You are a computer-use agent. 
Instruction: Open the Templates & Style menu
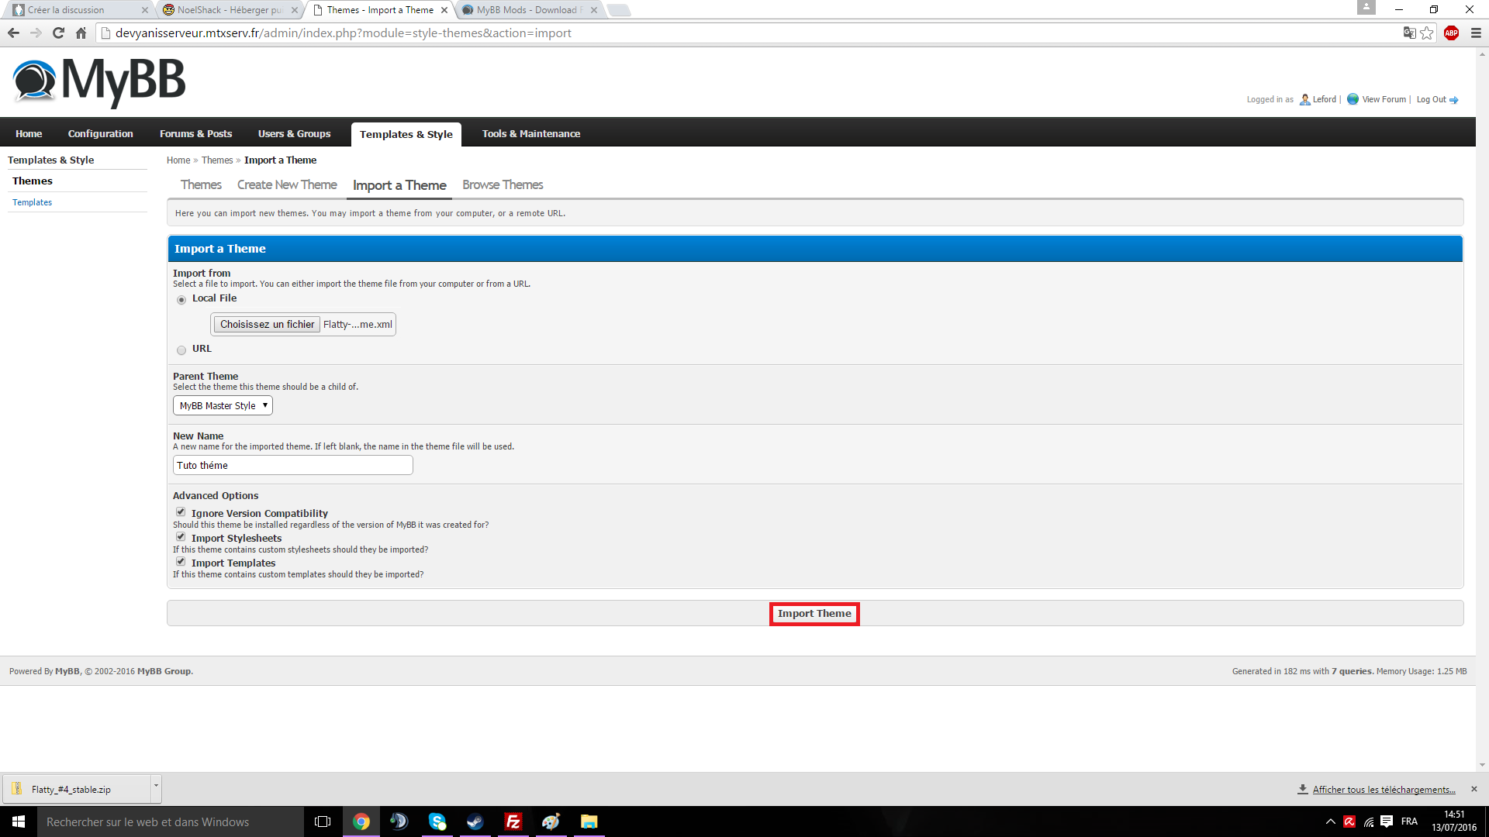(x=406, y=134)
